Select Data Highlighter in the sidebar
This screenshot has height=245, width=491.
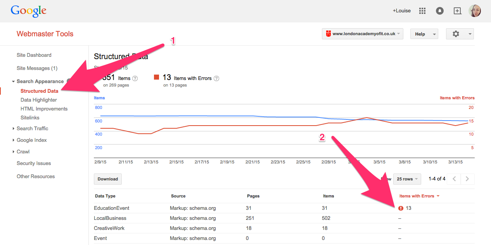click(x=38, y=100)
